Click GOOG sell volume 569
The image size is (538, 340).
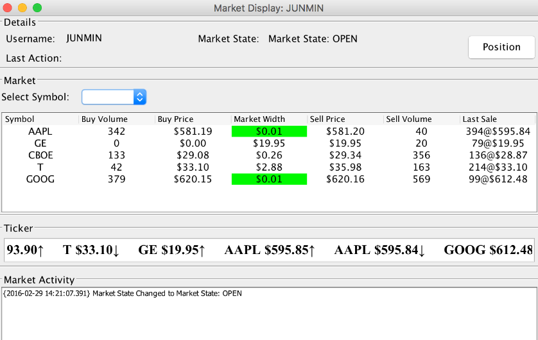pos(421,179)
